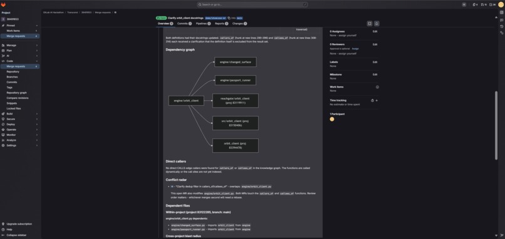The image size is (505, 239).
Task: Click engine/changed_surface graph node
Action: point(236,62)
